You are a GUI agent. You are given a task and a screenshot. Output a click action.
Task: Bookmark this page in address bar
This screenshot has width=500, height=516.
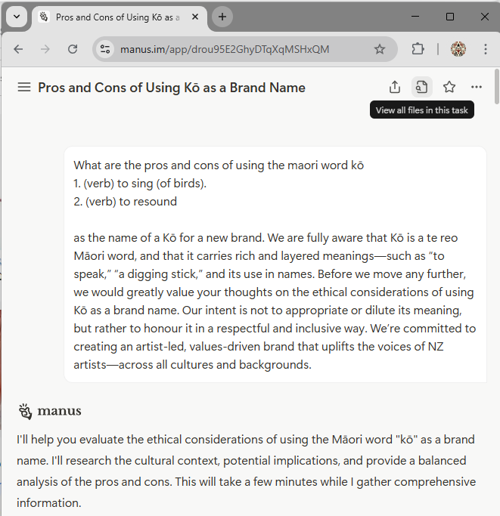point(380,49)
